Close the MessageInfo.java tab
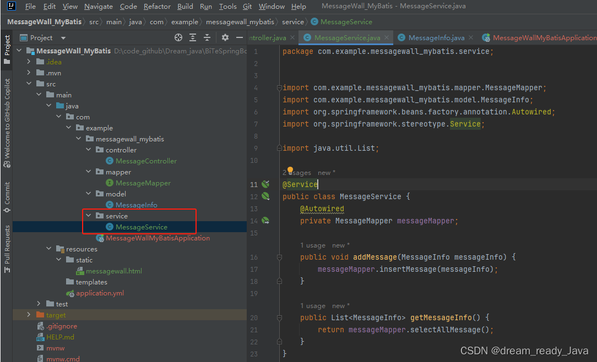This screenshot has width=597, height=362. tap(471, 37)
